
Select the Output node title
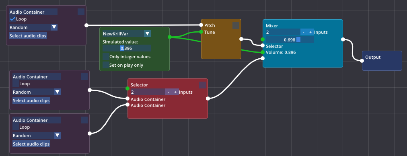point(373,57)
